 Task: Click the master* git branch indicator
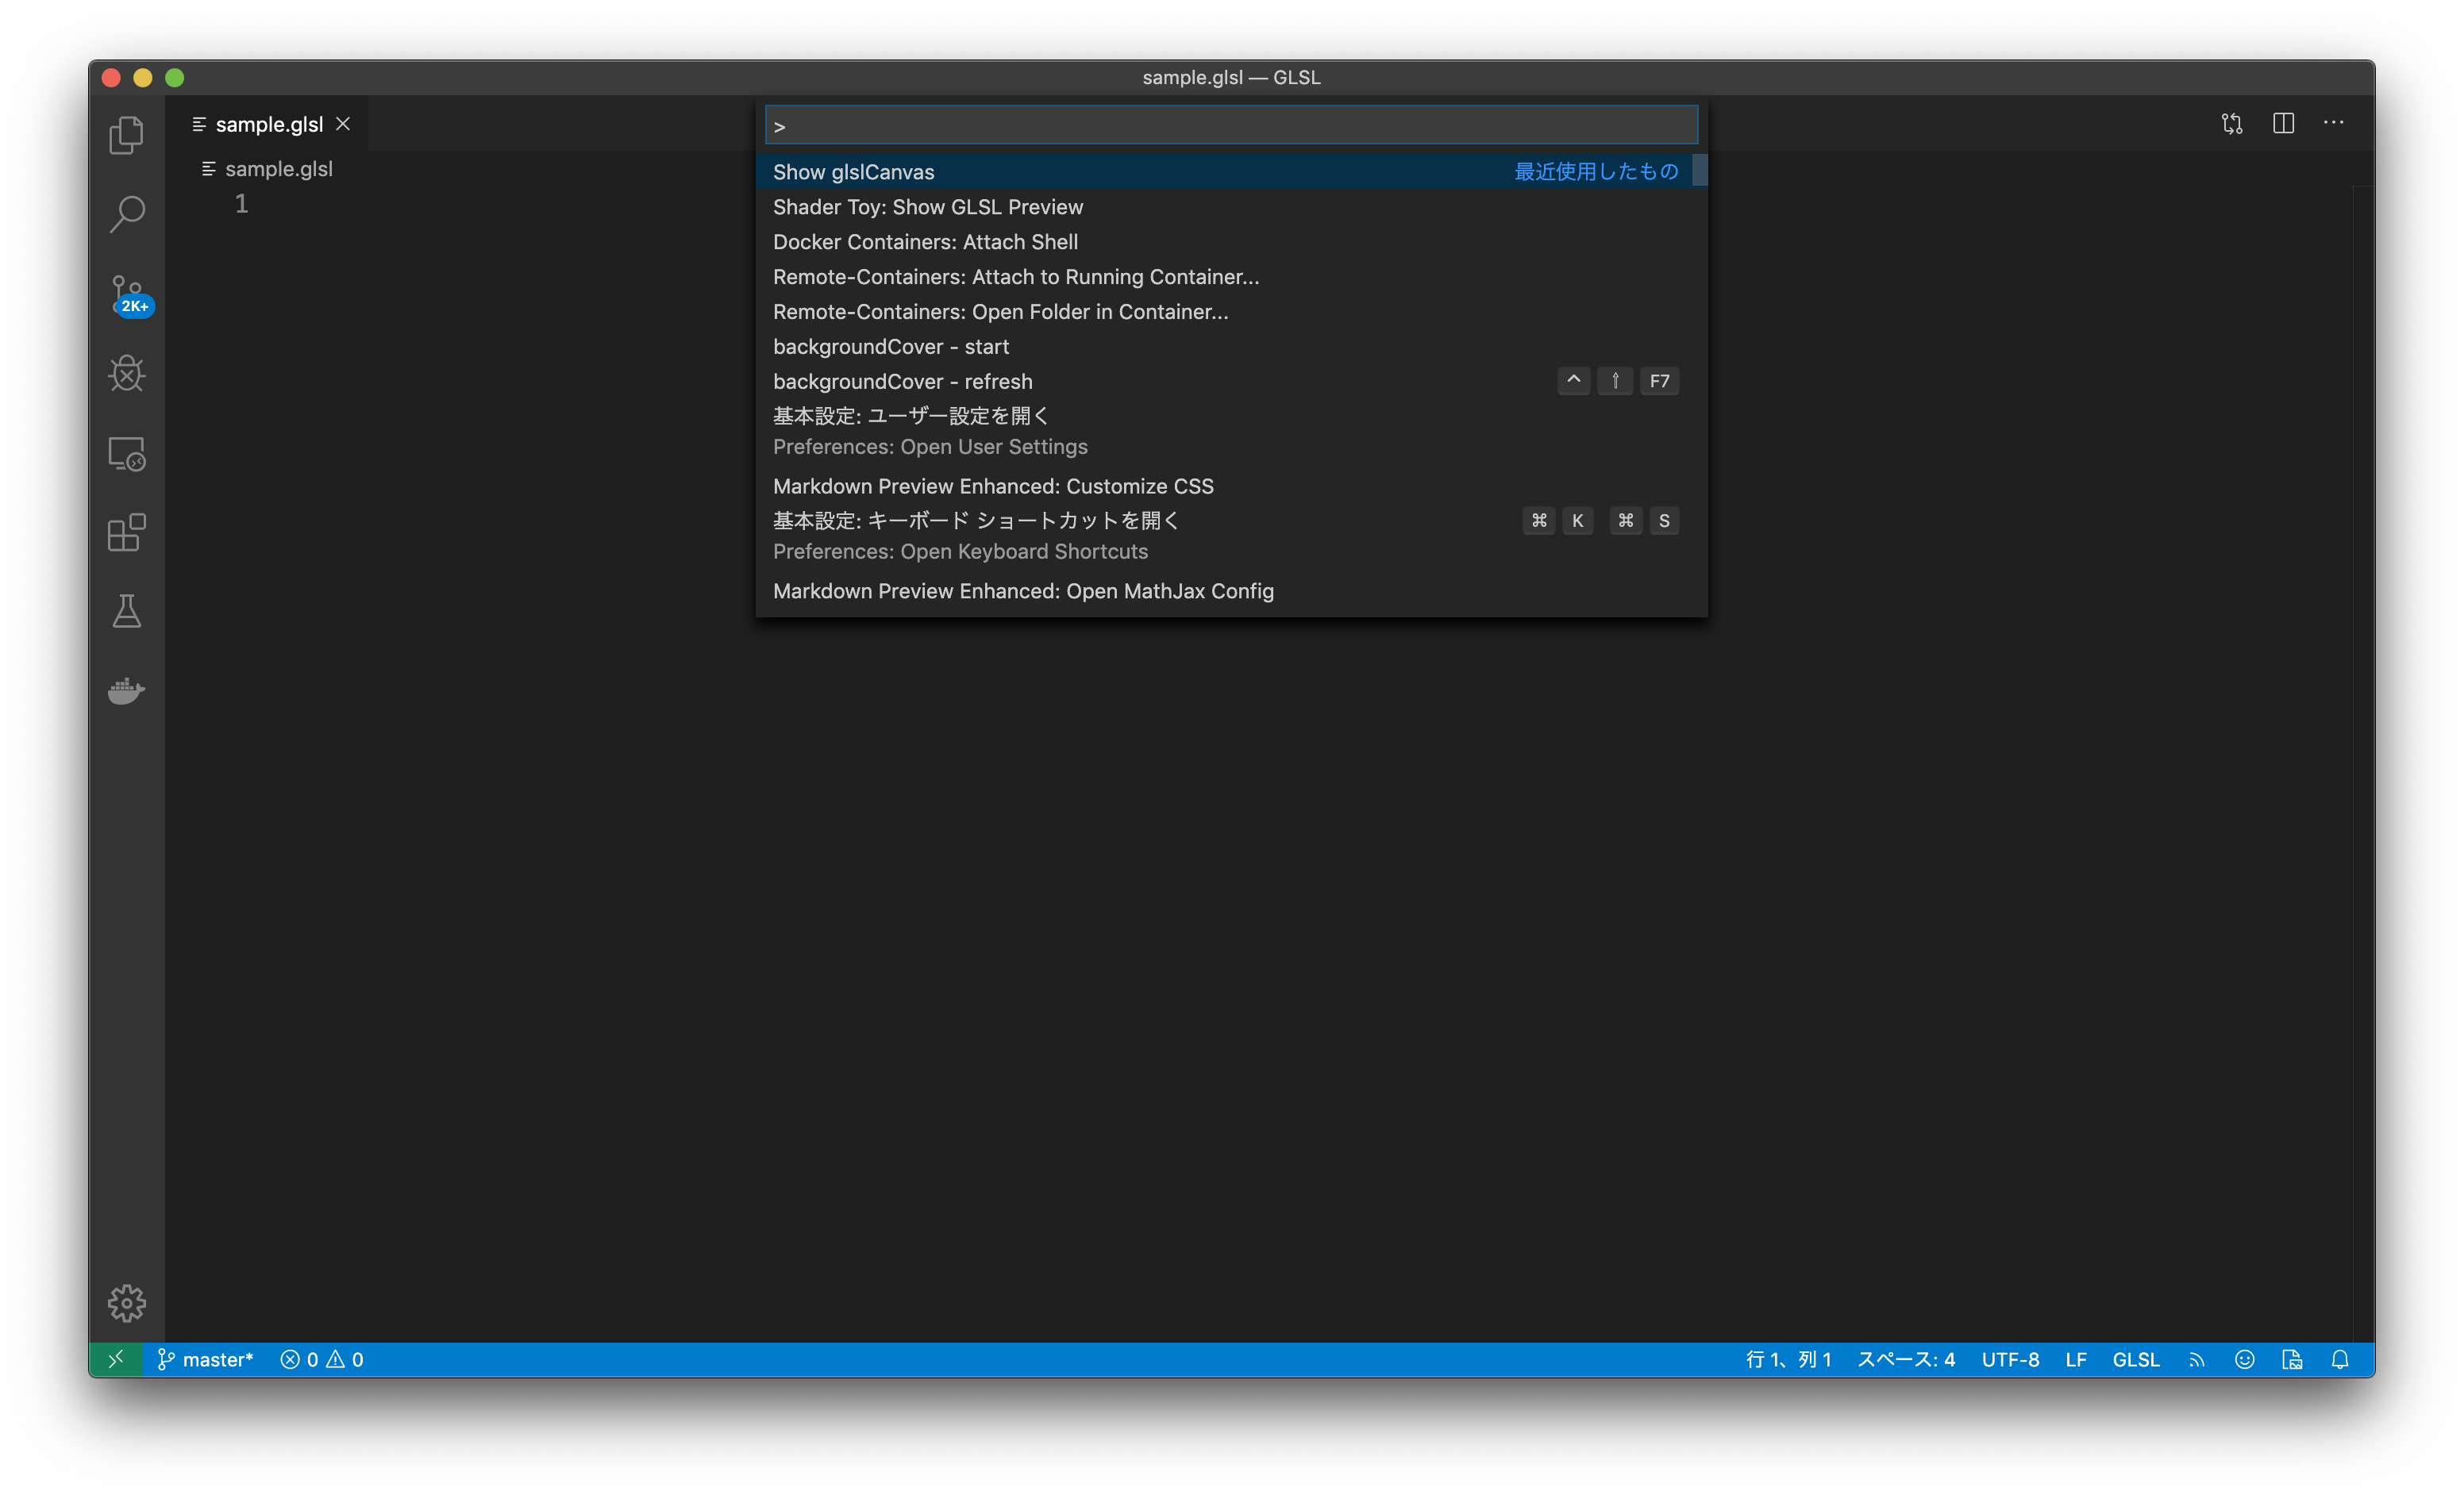click(x=206, y=1360)
